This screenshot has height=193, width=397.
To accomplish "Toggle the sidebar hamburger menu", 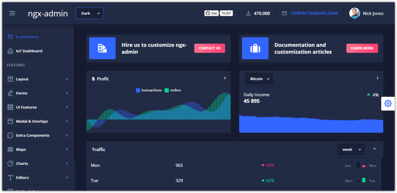I will [x=12, y=13].
